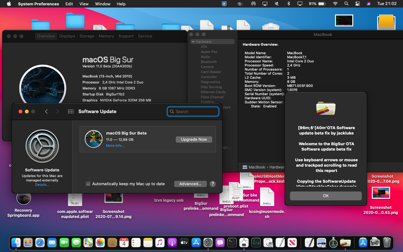Click the Upgrade Now button
403x252 pixels.
pos(194,139)
